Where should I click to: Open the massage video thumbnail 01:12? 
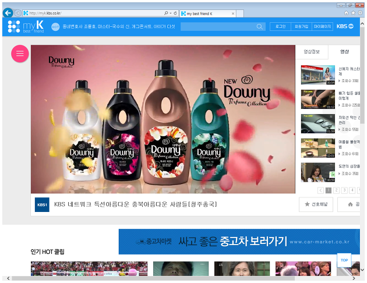318,99
